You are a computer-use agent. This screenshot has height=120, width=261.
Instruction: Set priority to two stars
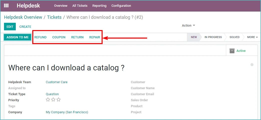[x=53, y=100]
